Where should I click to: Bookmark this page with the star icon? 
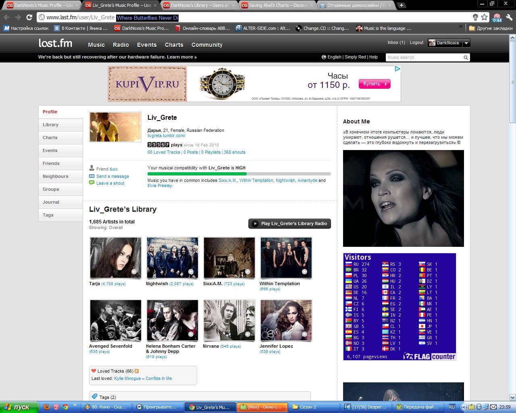click(485, 17)
